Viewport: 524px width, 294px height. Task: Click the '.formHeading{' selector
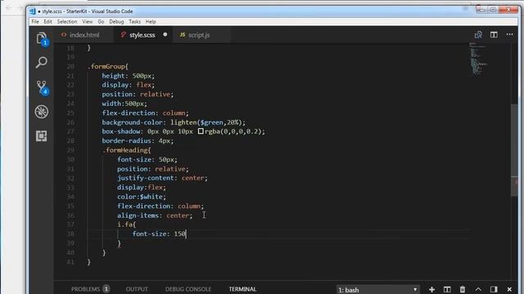[x=127, y=150]
